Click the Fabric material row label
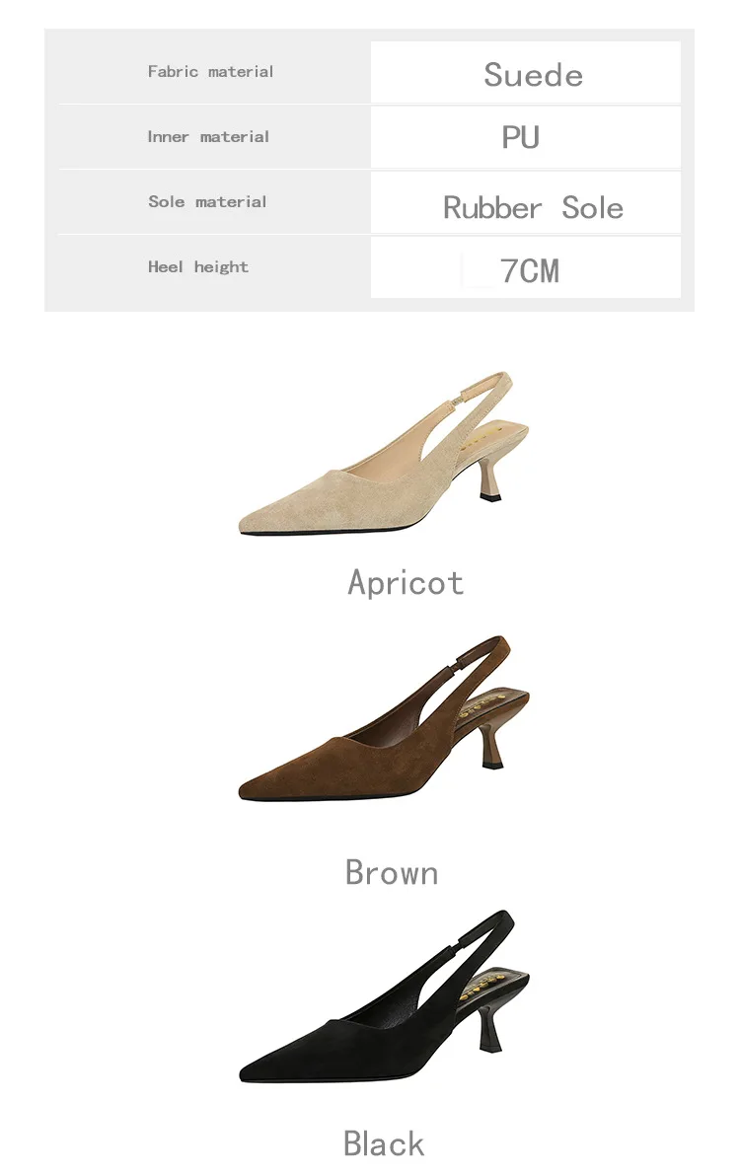 (x=211, y=72)
